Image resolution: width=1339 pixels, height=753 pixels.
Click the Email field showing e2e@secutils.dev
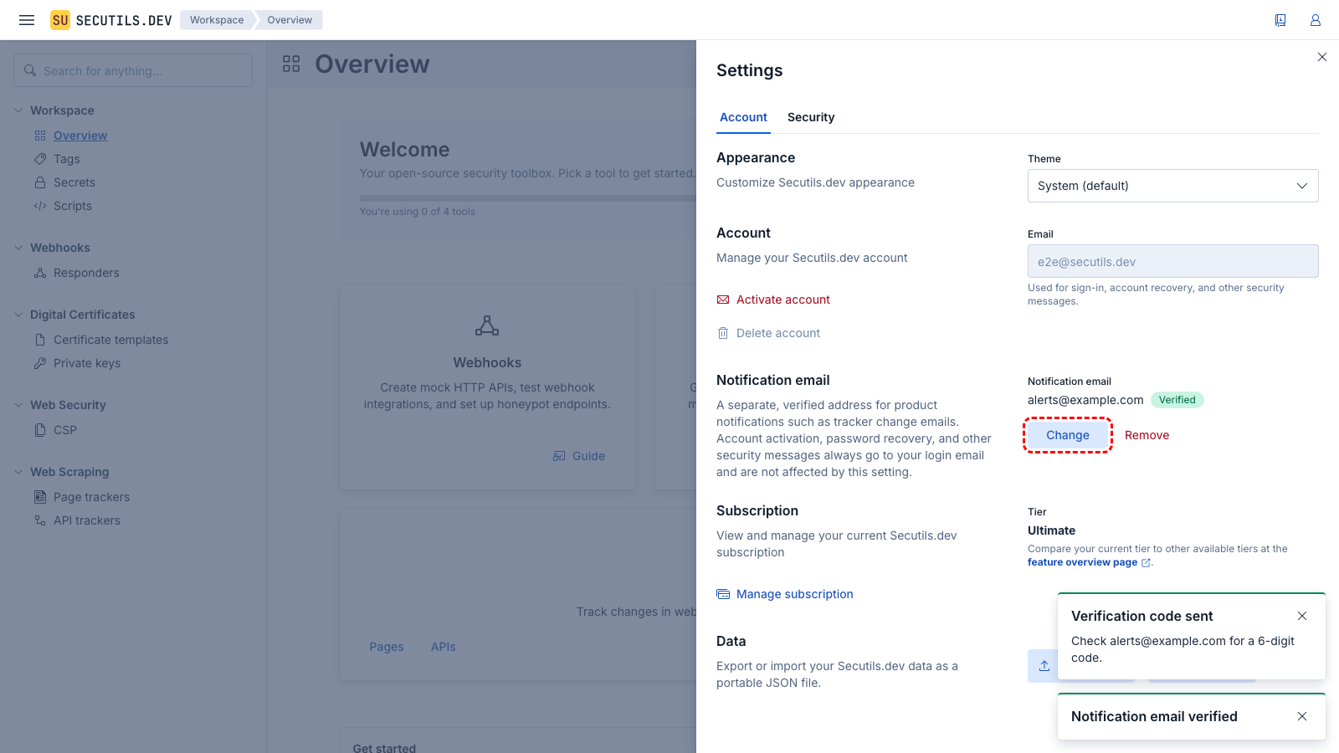(x=1173, y=261)
